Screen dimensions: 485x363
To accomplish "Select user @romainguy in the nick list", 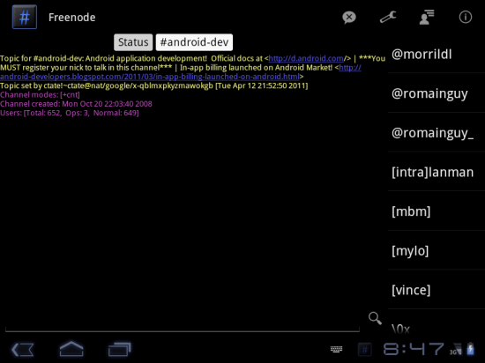I will (436, 93).
